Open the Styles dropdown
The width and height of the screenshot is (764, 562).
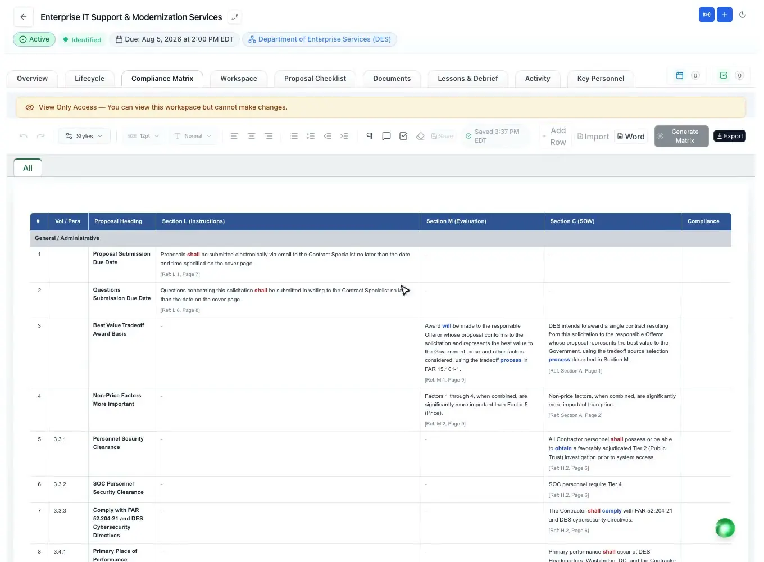pos(84,136)
